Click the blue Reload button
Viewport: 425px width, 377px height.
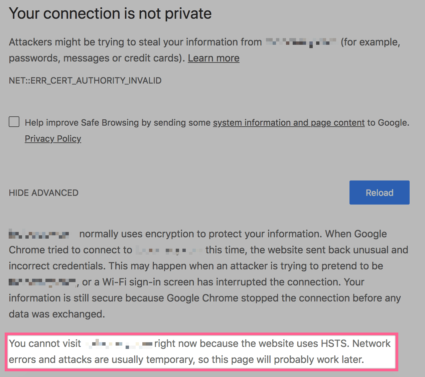pyautogui.click(x=379, y=193)
